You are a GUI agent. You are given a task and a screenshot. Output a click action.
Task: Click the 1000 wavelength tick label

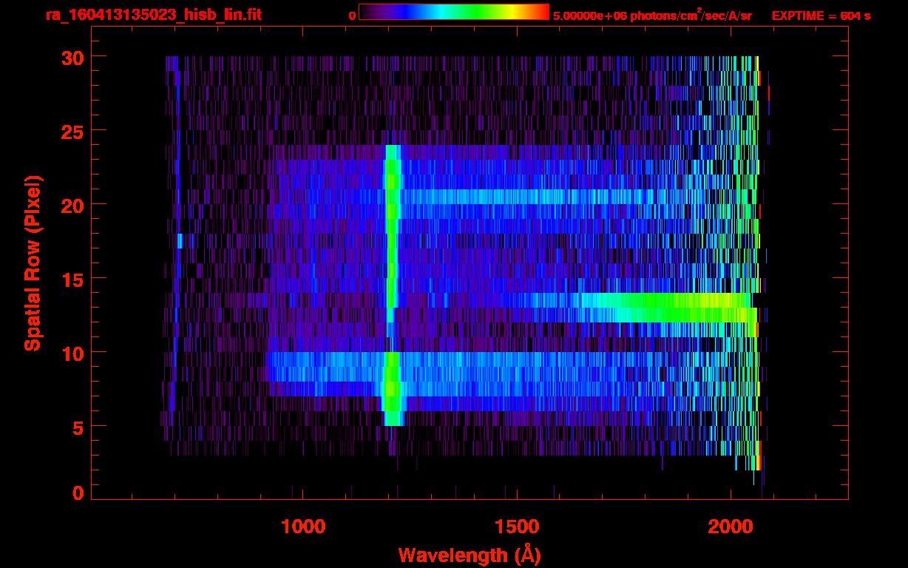(x=302, y=527)
